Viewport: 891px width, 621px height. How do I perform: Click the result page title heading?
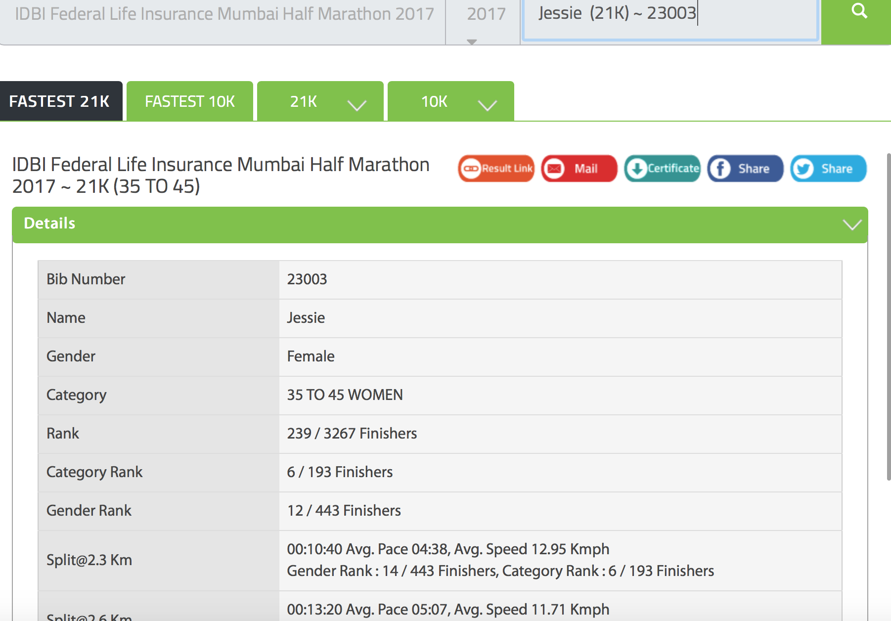[221, 176]
